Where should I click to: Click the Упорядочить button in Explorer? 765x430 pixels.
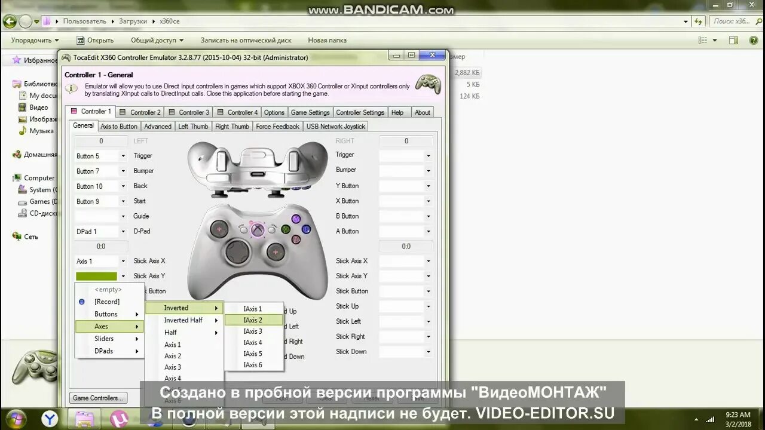(35, 40)
